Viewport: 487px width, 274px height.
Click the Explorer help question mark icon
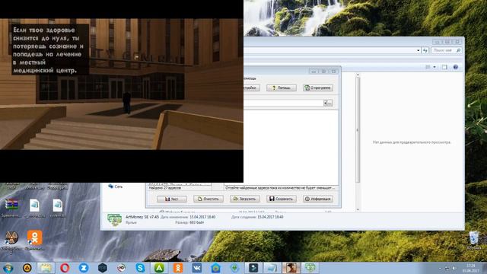456,67
